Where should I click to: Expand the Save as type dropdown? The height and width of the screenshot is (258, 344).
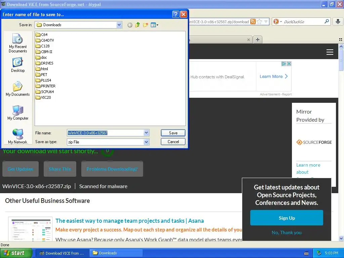[146, 142]
